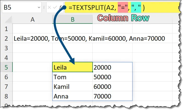Click the Cancel X icon in formula bar
Viewport: 183px width, 110px height.
pyautogui.click(x=50, y=8)
